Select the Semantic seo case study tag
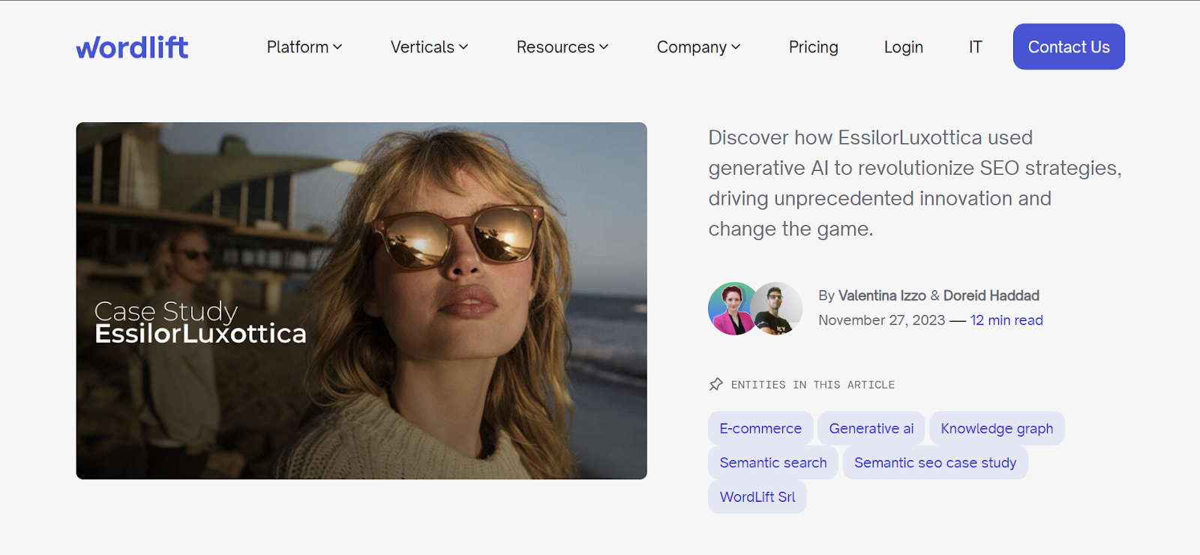1200x555 pixels. point(935,463)
